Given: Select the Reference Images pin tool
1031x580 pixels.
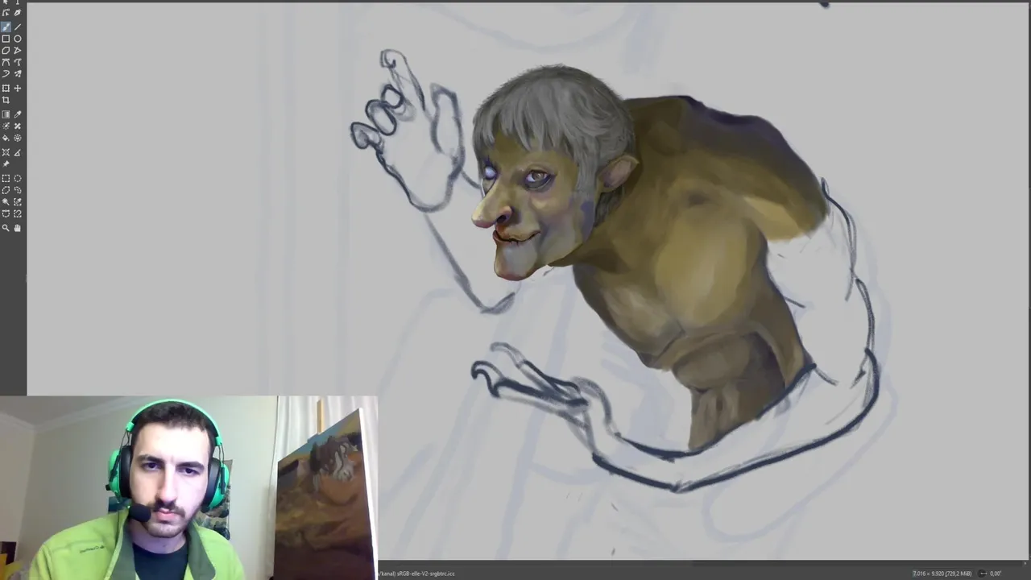Looking at the screenshot, I should point(6,164).
